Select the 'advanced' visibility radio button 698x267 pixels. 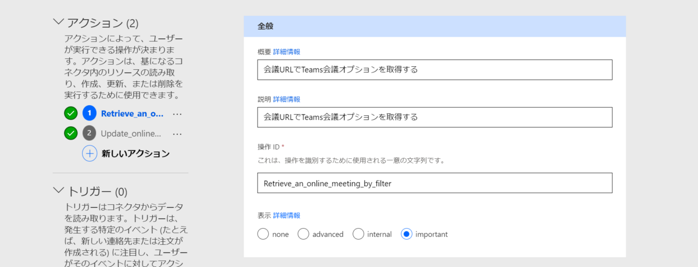[303, 234]
